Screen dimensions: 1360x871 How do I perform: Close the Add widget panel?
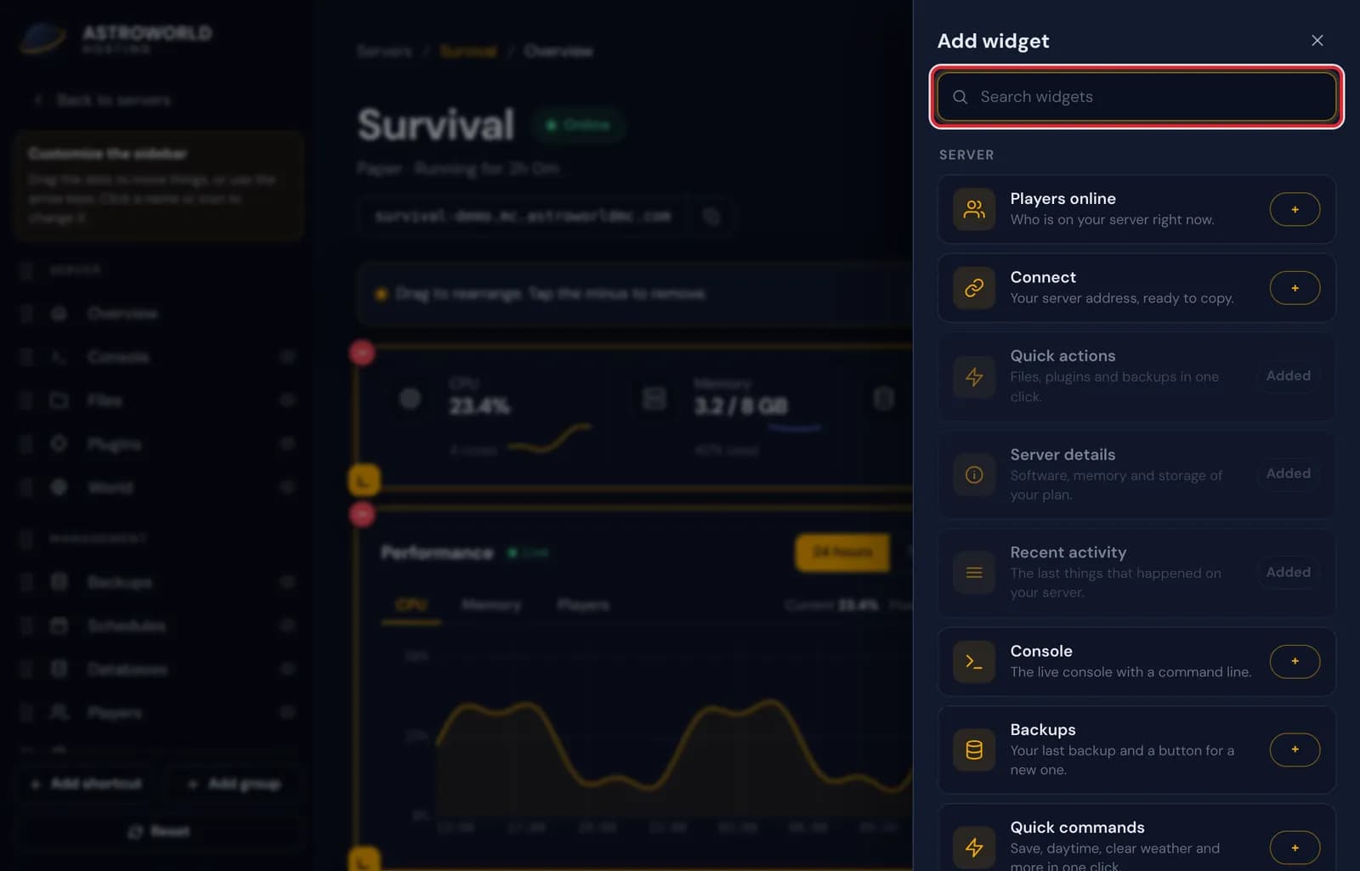pos(1317,41)
